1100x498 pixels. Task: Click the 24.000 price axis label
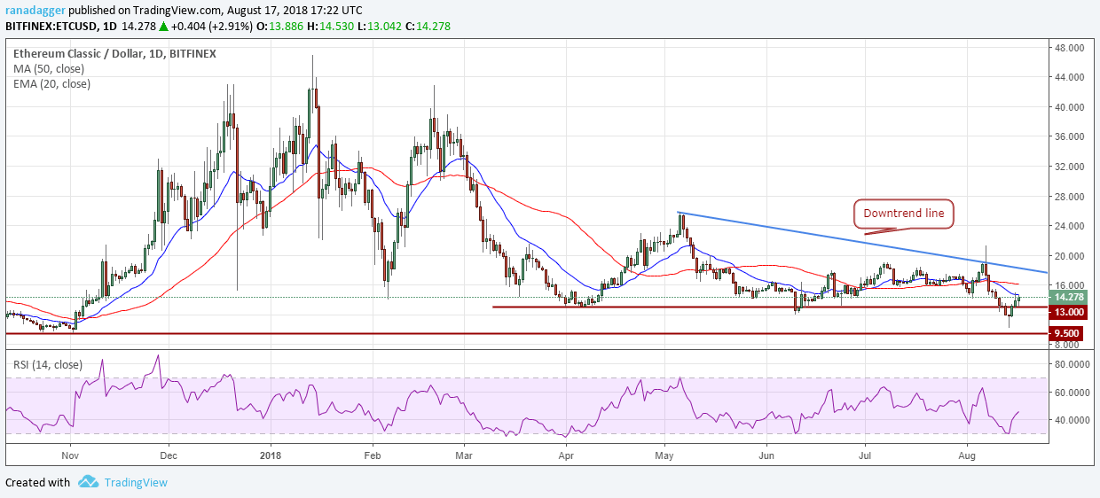point(1071,226)
